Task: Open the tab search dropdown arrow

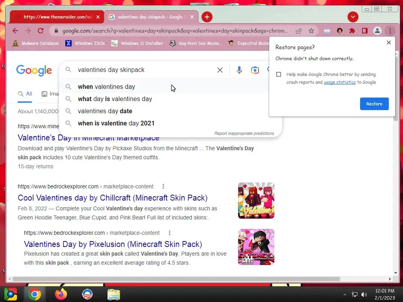Action: (353, 17)
